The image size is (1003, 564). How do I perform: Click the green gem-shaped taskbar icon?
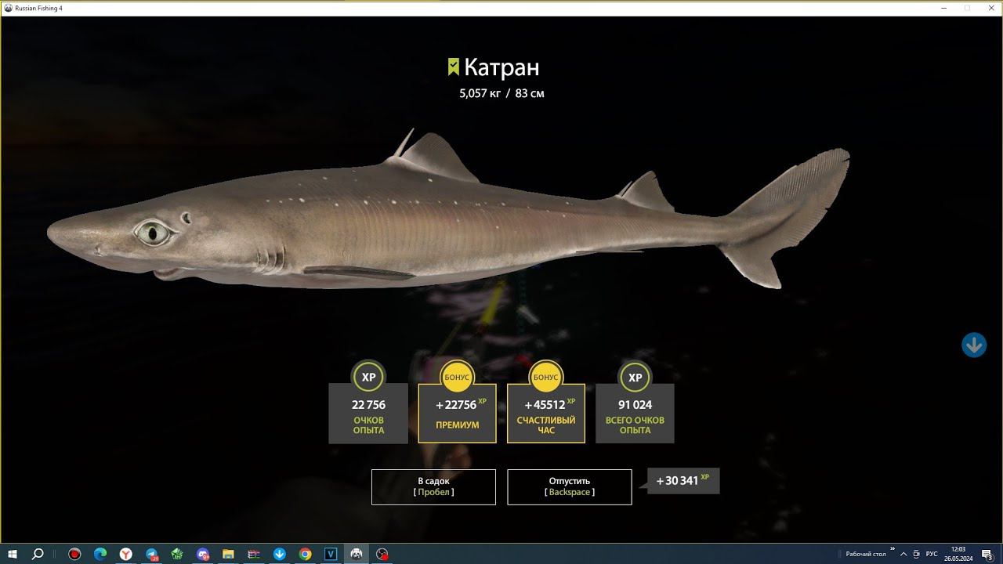(177, 554)
